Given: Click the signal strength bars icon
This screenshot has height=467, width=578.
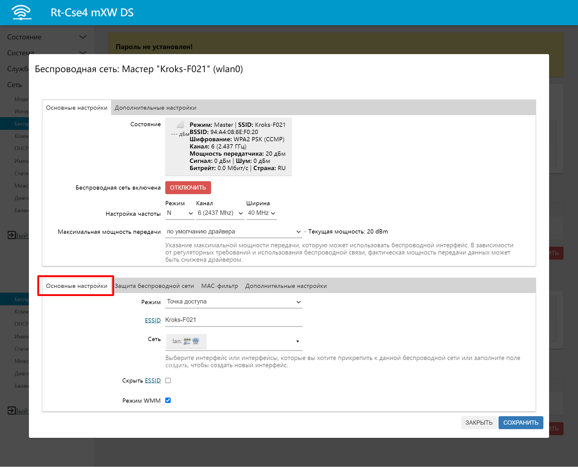Looking at the screenshot, I should [x=180, y=124].
